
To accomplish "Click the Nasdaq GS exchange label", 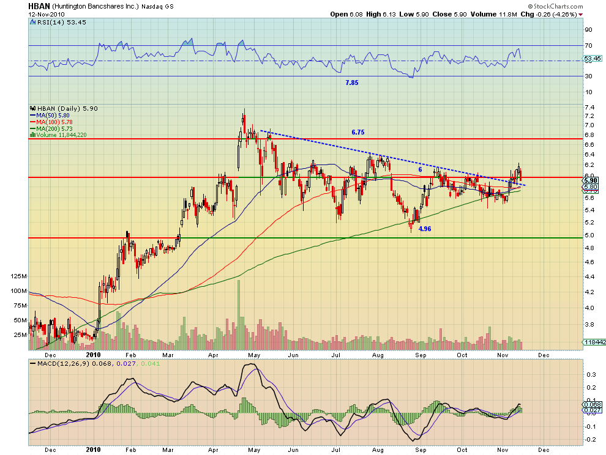I will [157, 7].
